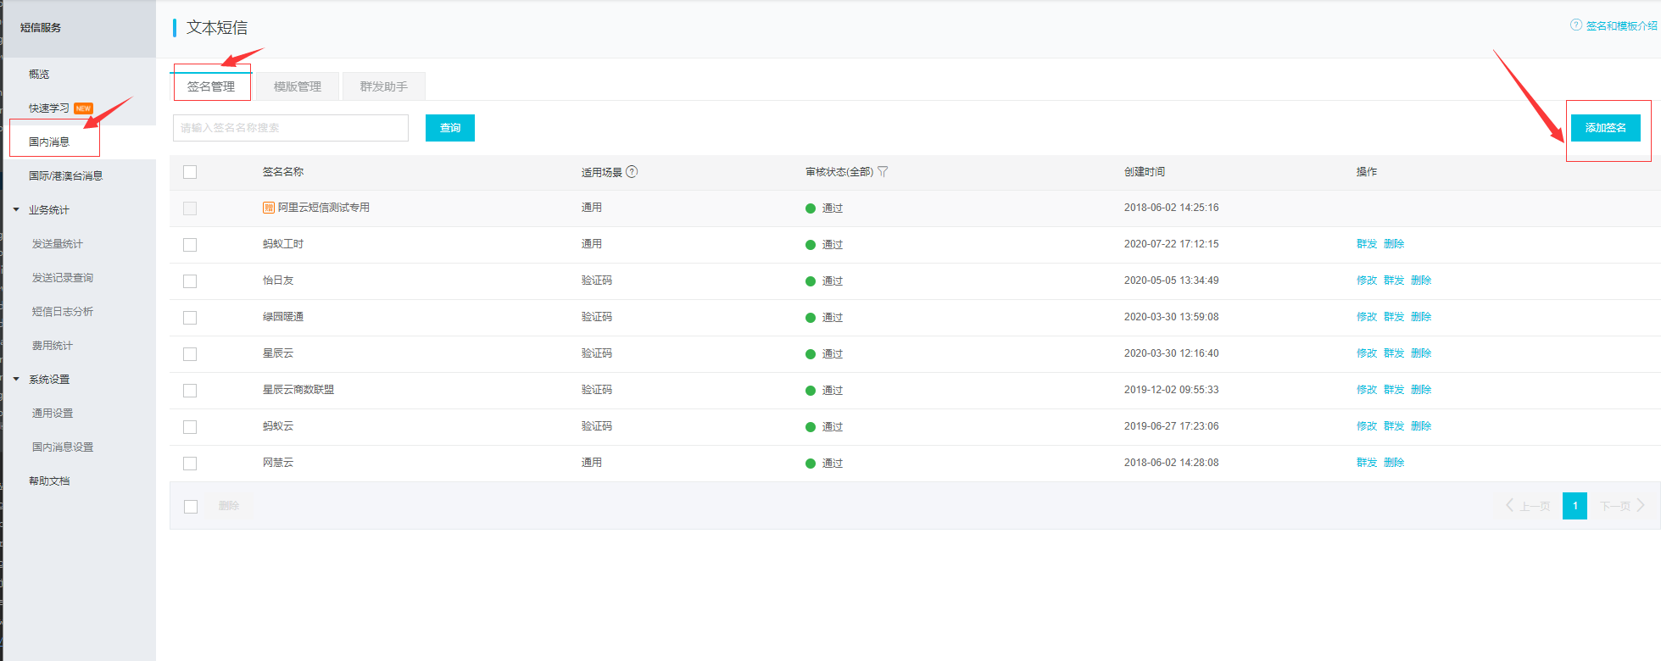Go to previous page 上一页
The image size is (1661, 661).
click(x=1528, y=506)
